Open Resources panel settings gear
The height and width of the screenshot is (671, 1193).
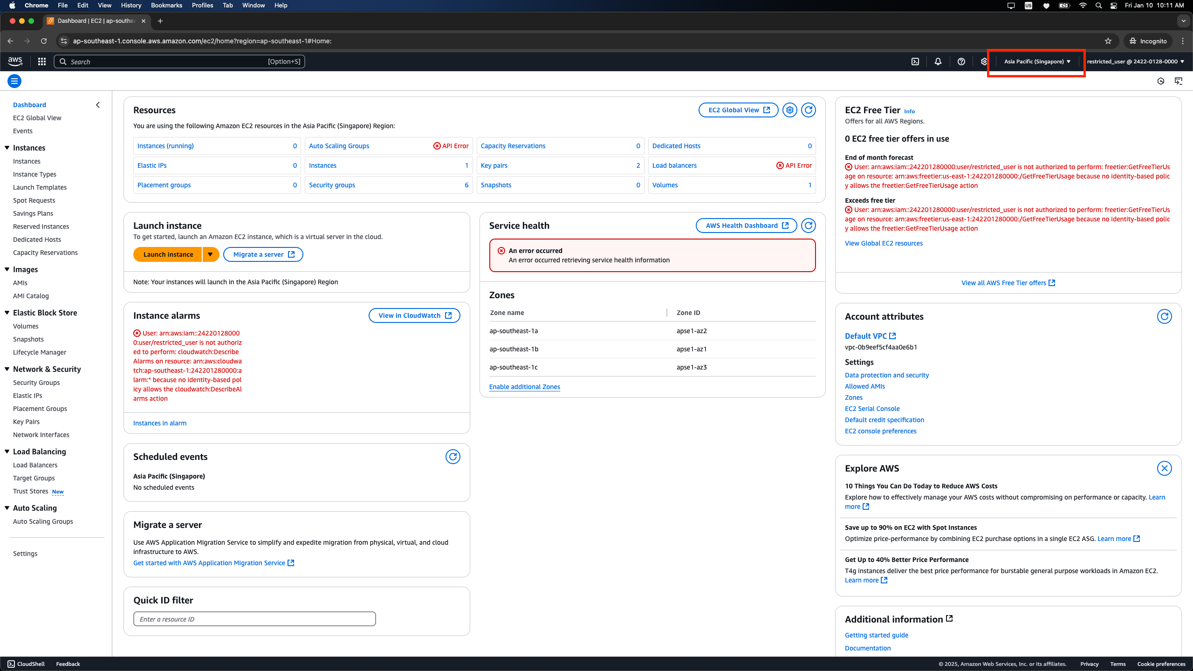point(789,110)
